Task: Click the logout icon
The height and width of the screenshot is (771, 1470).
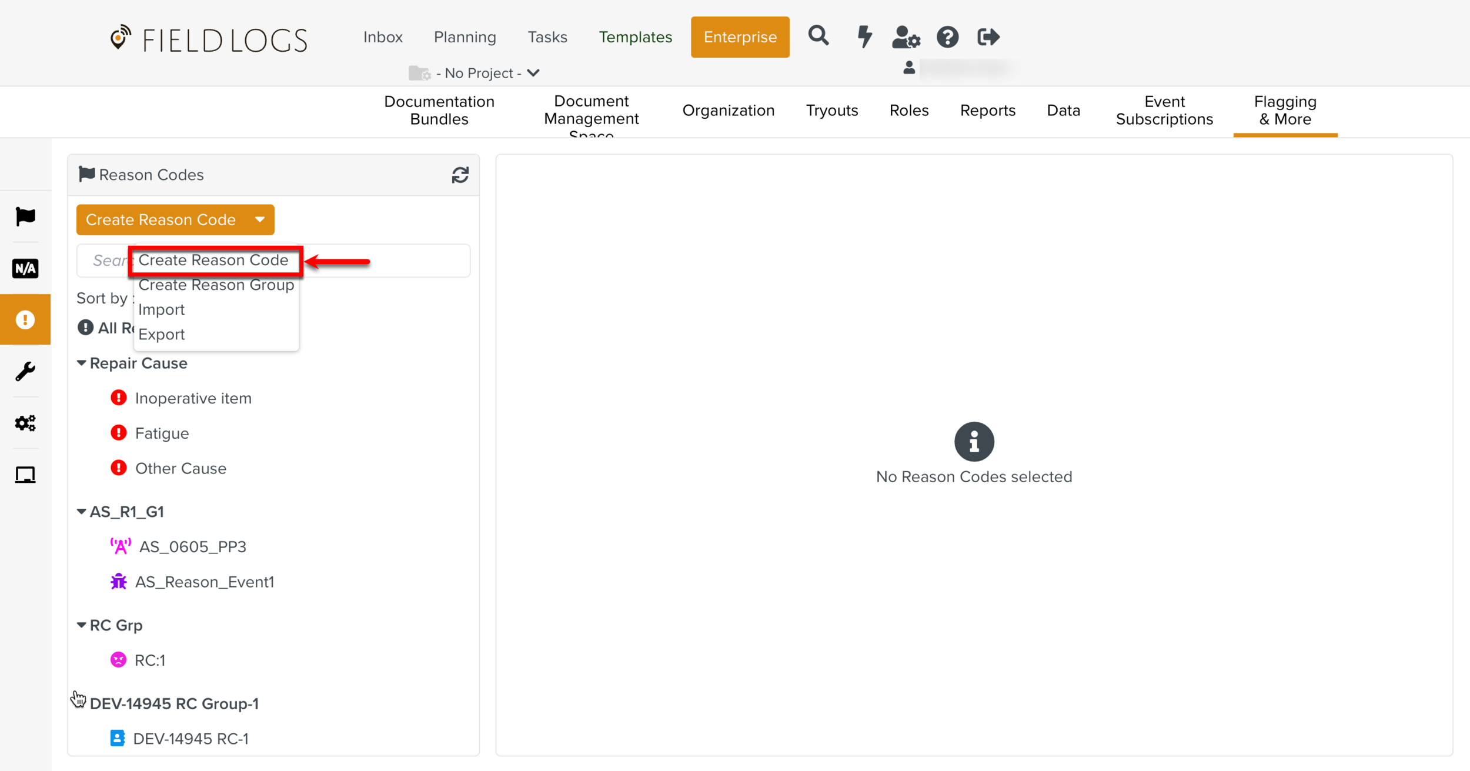Action: (988, 37)
